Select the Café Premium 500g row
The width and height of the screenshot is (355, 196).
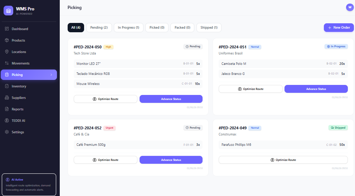click(x=138, y=144)
